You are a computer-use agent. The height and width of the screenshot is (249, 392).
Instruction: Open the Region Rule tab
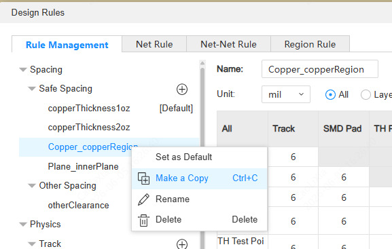coord(310,44)
